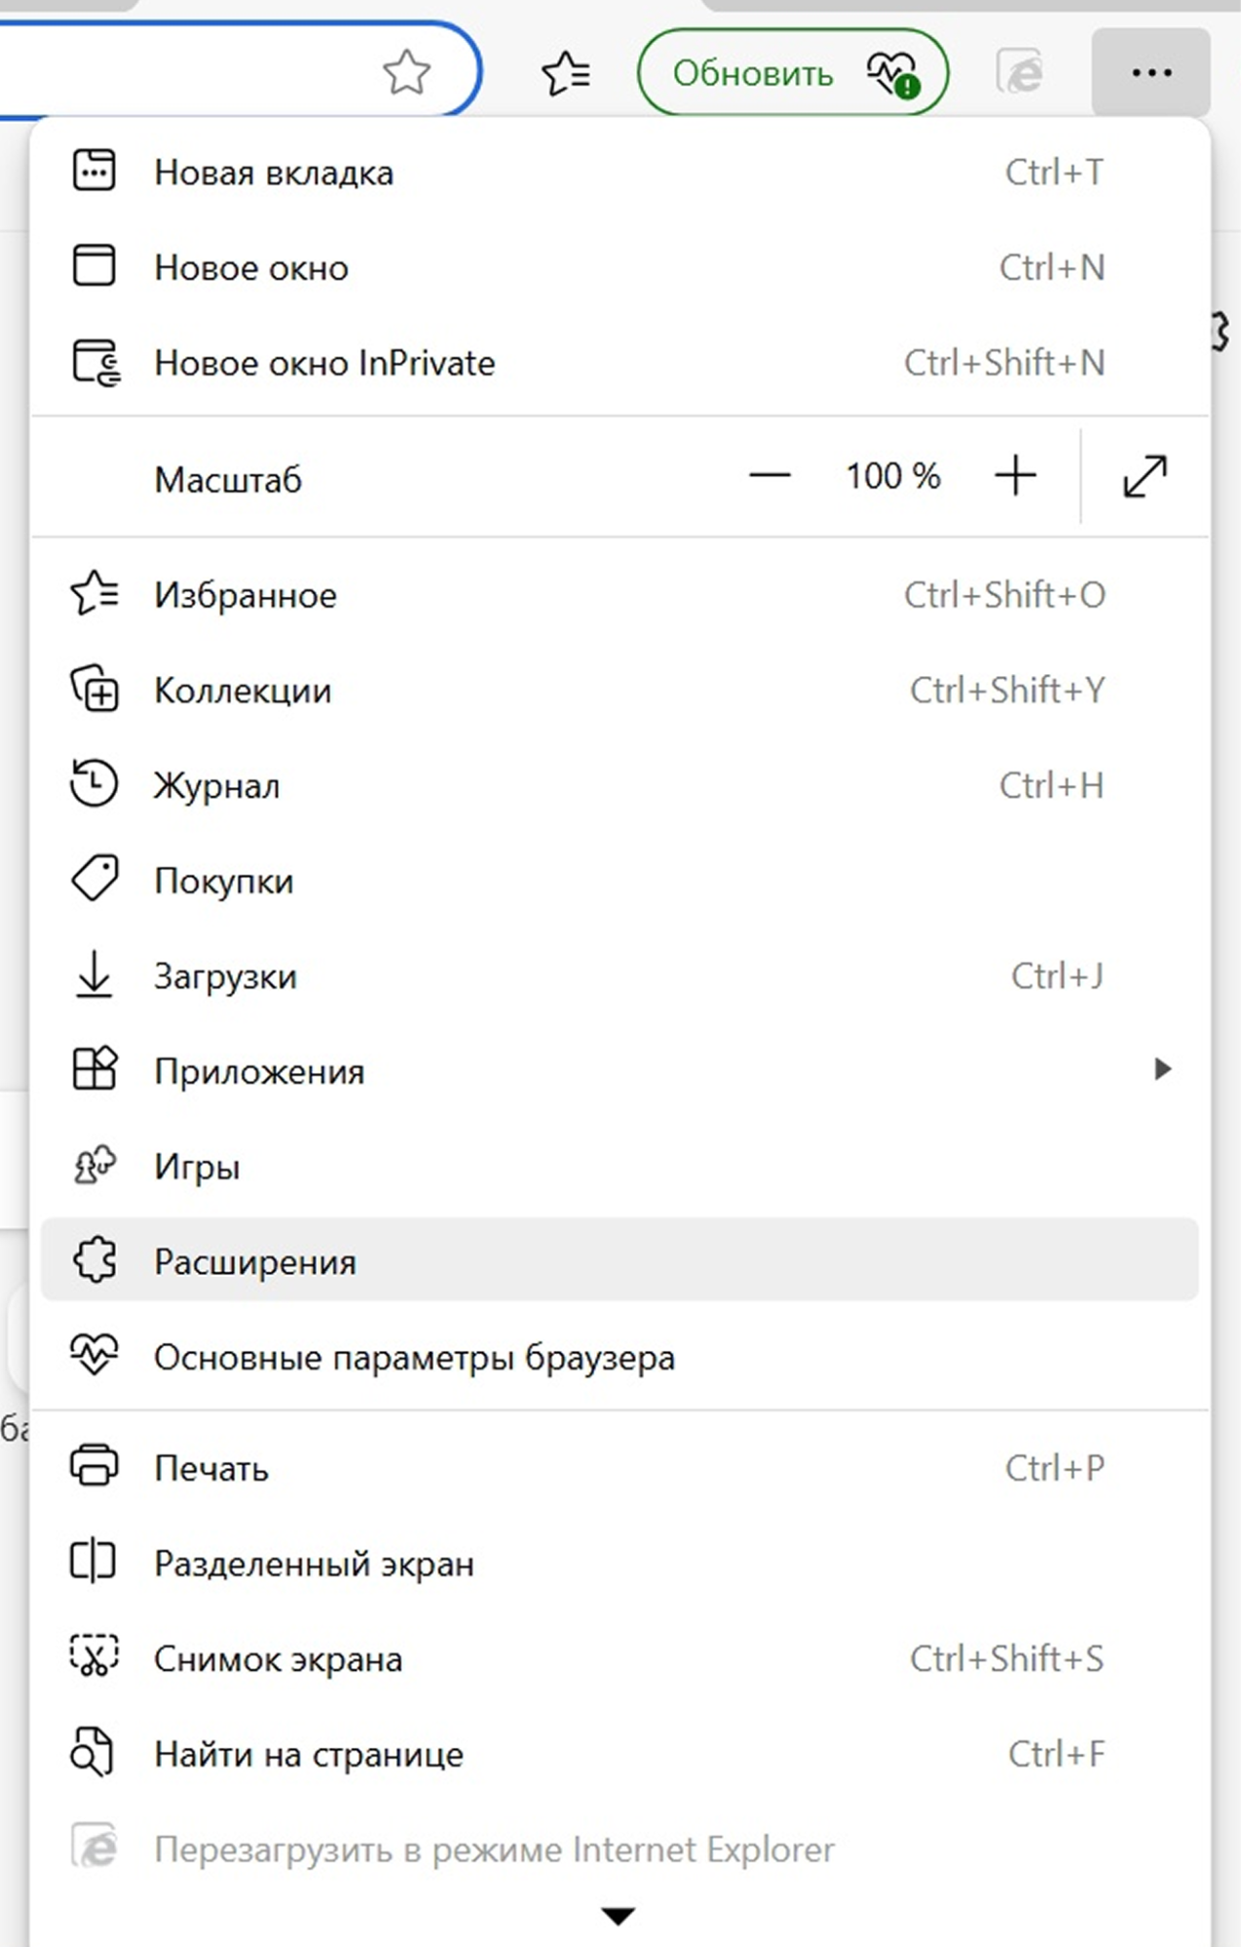Click the Покупки price tag icon

click(94, 880)
